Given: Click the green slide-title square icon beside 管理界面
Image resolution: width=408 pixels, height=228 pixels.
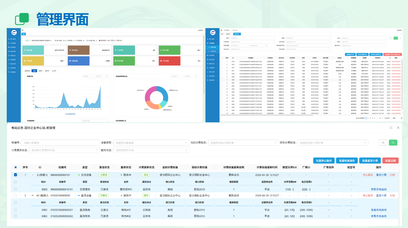Looking at the screenshot, I should (22, 19).
